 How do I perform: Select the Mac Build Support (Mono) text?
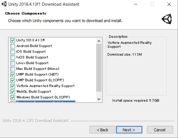(38, 69)
